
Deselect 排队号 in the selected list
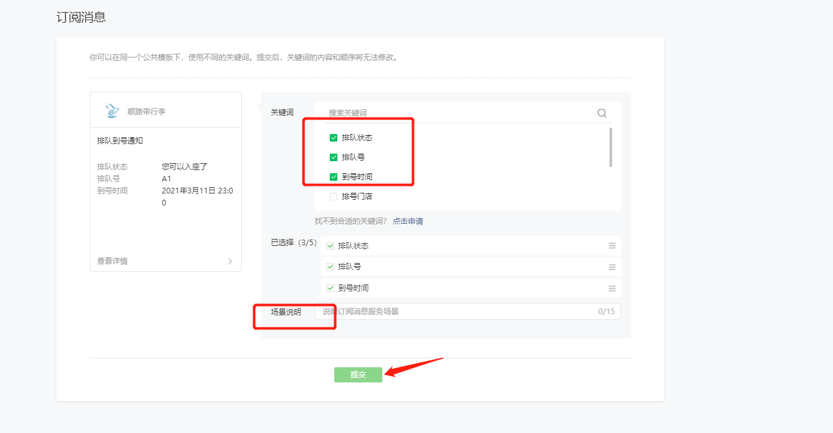click(x=330, y=267)
